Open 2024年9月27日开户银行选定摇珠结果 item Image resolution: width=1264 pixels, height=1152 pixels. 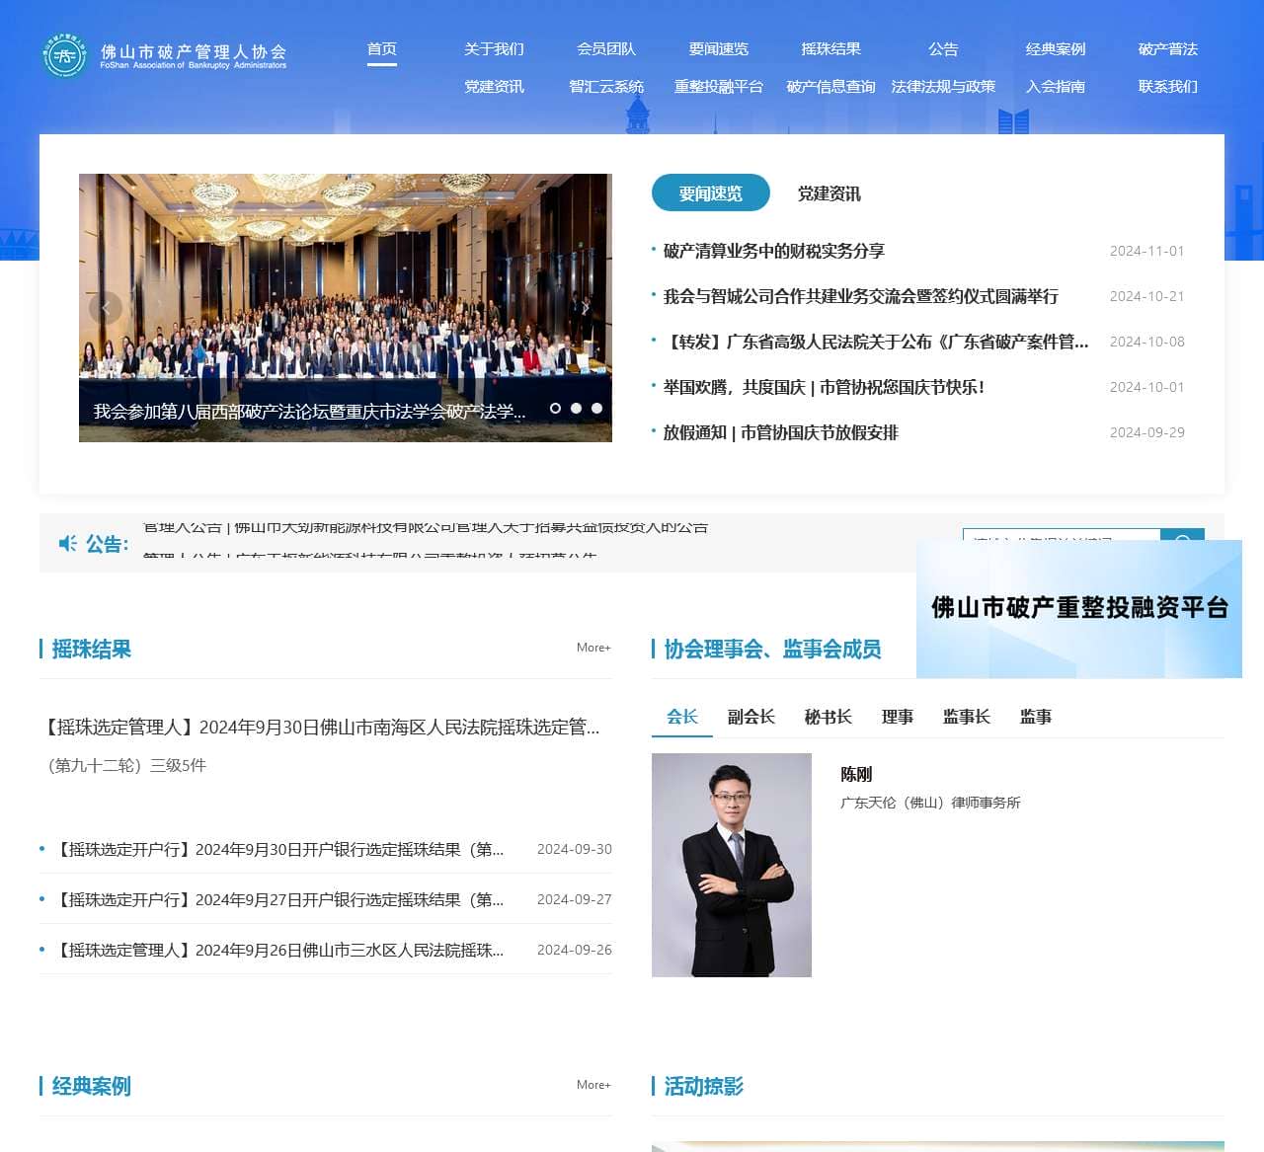[277, 899]
